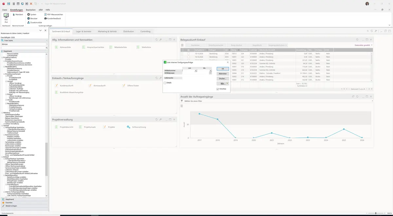Screen dimensions: 393x216
Task: Open the Ansprechpartnerliste shortcut
Action: pyautogui.click(x=93, y=47)
